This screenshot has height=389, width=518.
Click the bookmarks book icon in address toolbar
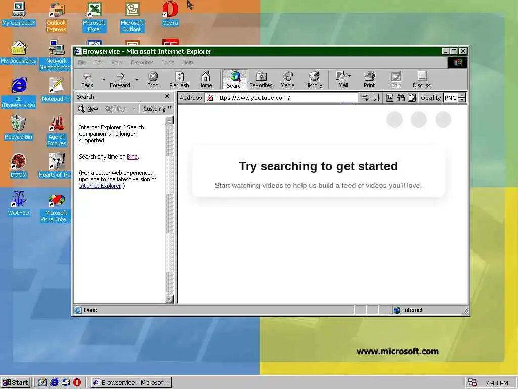(390, 98)
